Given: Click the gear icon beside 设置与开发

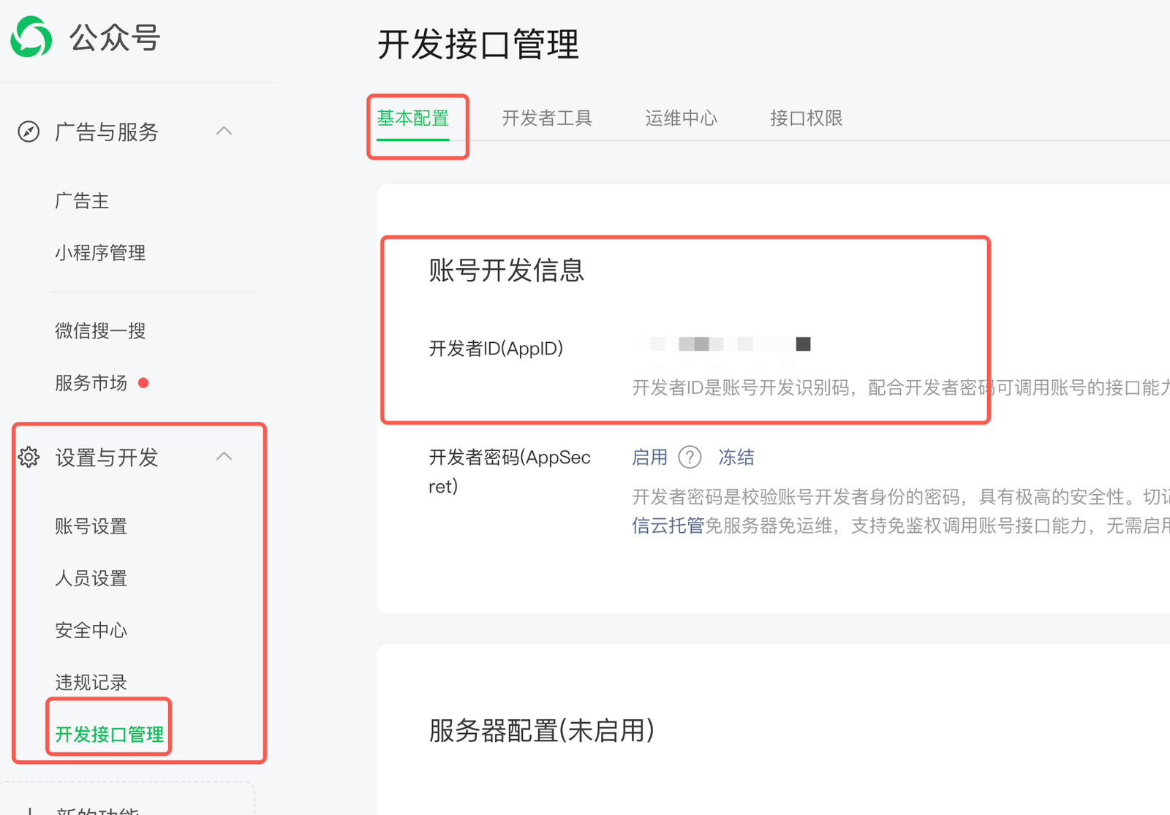Looking at the screenshot, I should 29,457.
